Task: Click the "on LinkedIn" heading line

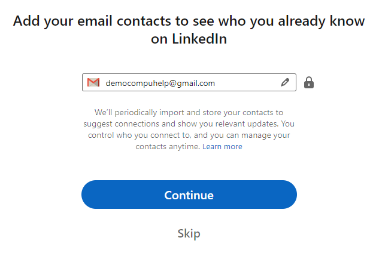Action: [x=189, y=39]
